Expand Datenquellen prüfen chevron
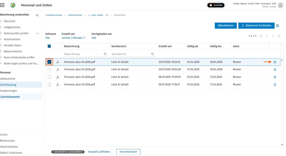The image size is (286, 156). coord(38,33)
